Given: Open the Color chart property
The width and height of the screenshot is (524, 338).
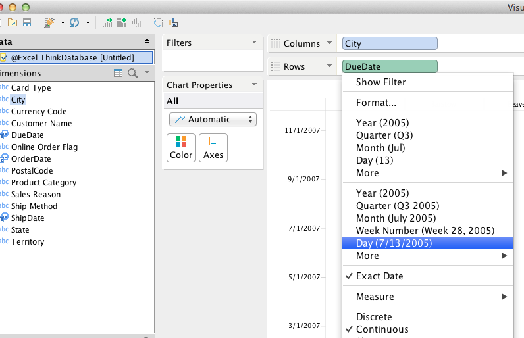Looking at the screenshot, I should point(181,148).
